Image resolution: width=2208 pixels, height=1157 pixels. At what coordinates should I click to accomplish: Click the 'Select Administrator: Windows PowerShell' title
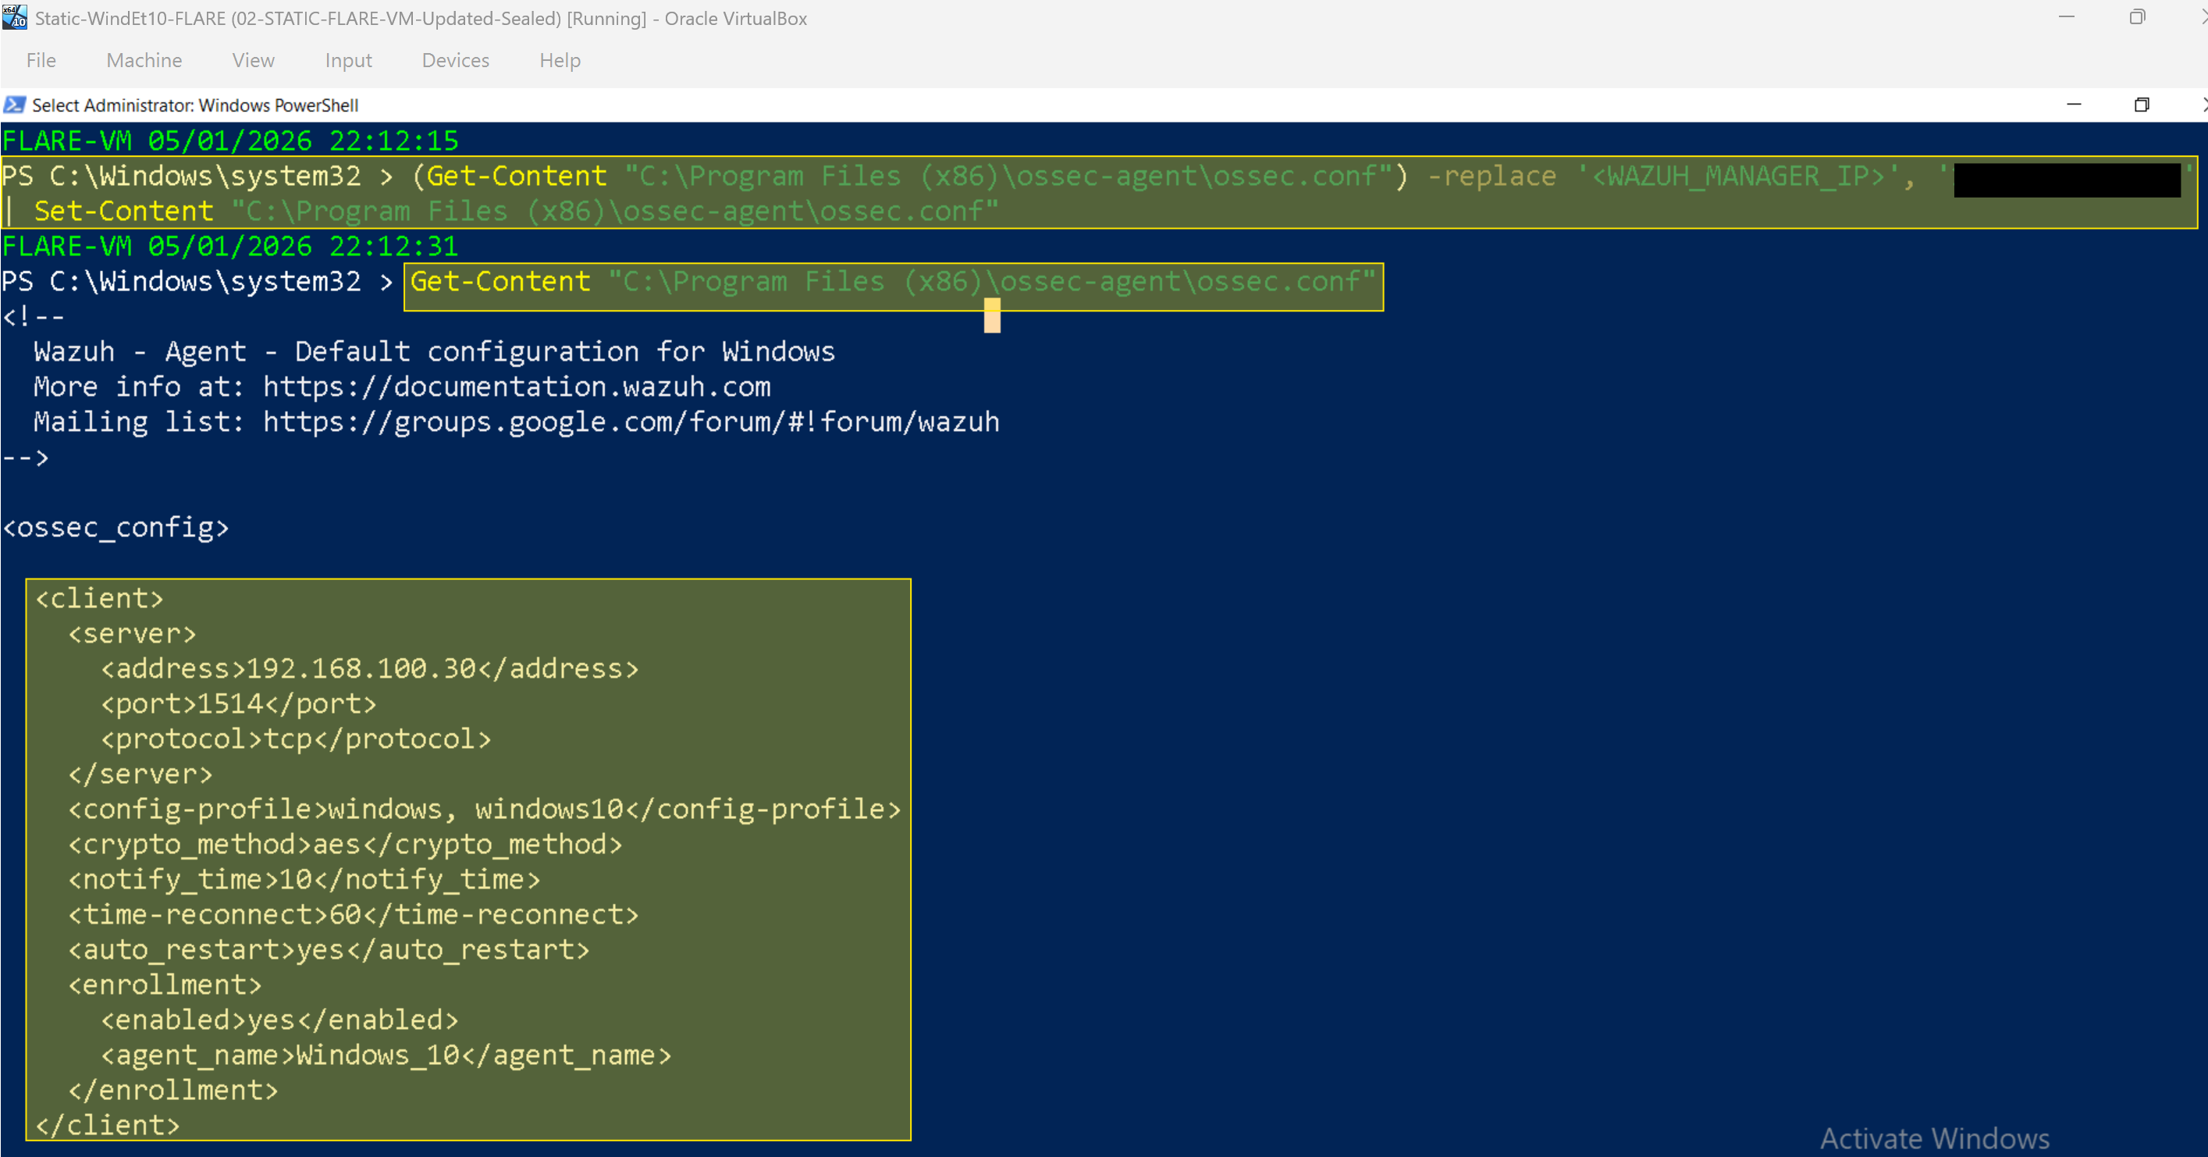(x=195, y=105)
